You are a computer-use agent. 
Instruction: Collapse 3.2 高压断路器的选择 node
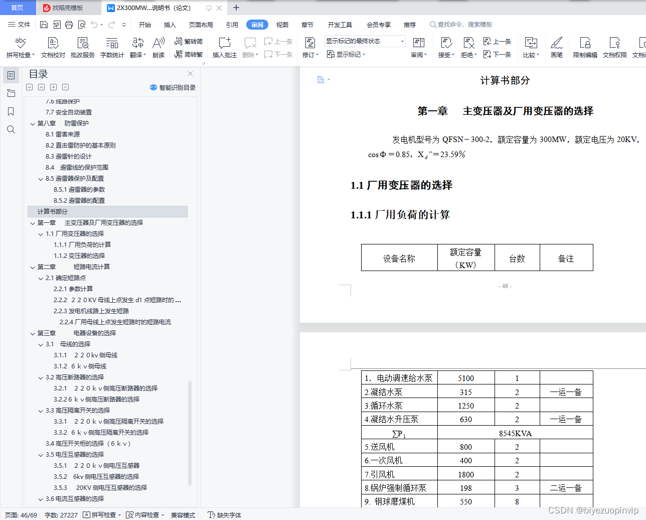tap(41, 377)
